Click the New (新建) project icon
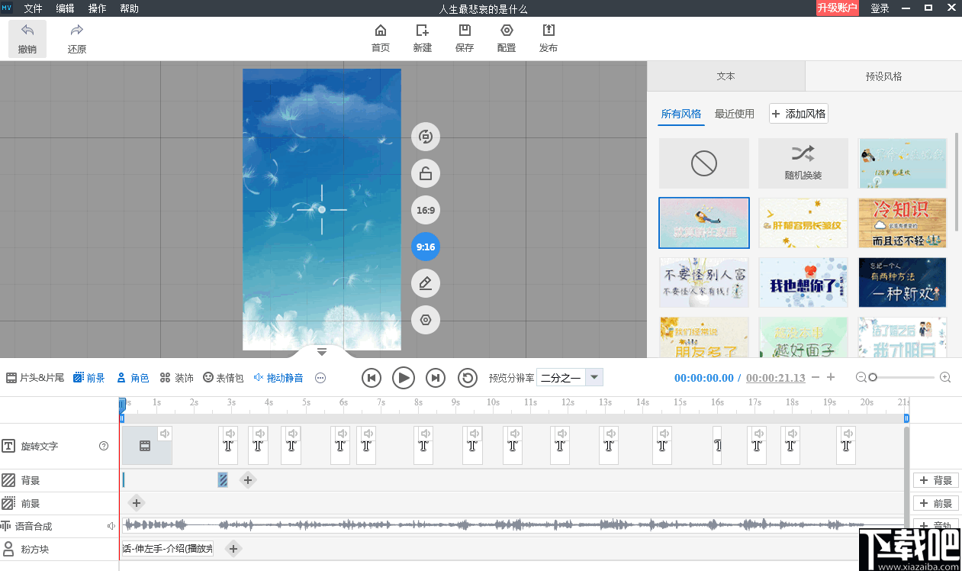Screen dimensions: 962x571 (422, 31)
